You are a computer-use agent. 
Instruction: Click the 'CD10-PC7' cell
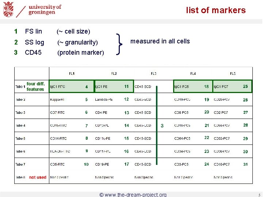(222, 164)
